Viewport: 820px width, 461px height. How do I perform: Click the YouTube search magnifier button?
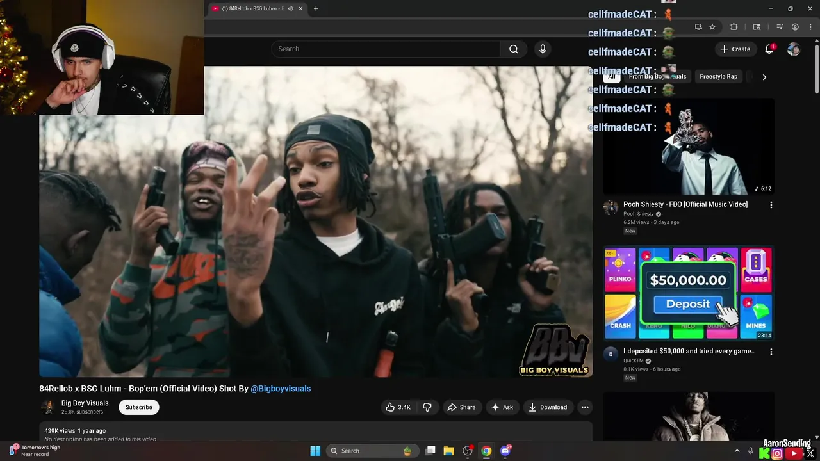click(x=513, y=49)
